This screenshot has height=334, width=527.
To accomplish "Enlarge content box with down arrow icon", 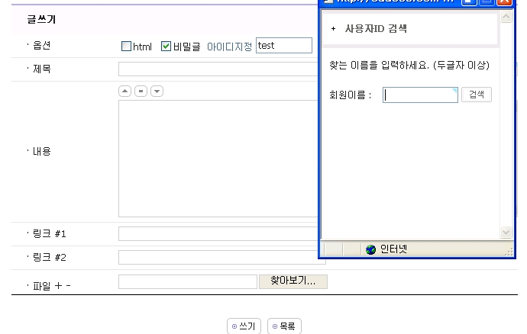I will (157, 91).
